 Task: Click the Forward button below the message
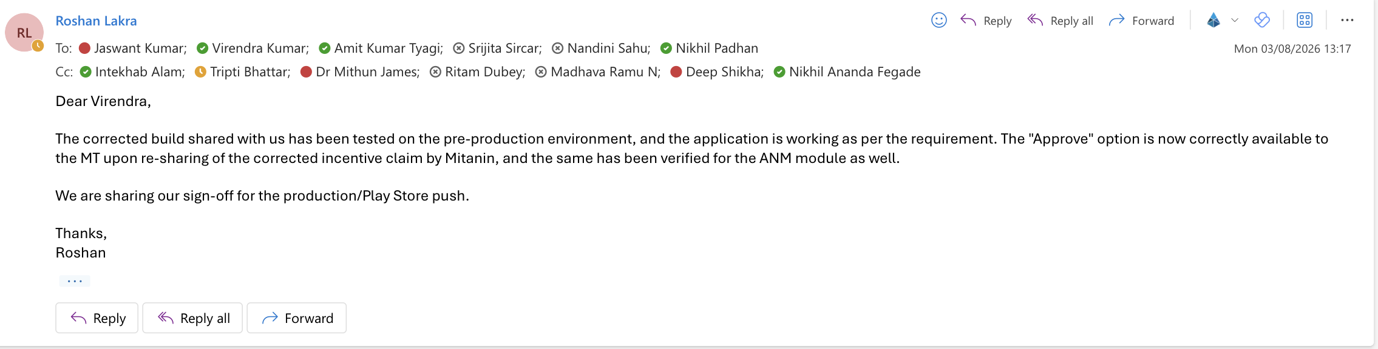pos(297,318)
